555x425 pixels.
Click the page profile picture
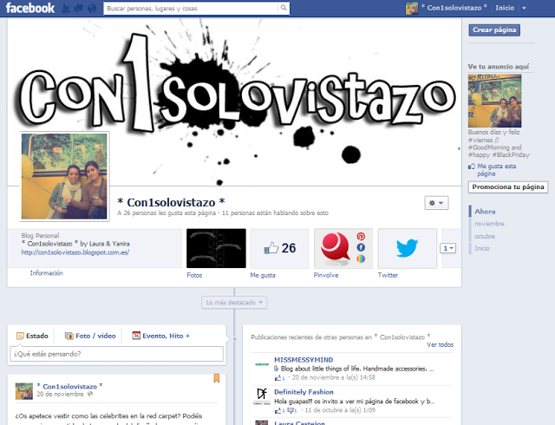click(64, 176)
